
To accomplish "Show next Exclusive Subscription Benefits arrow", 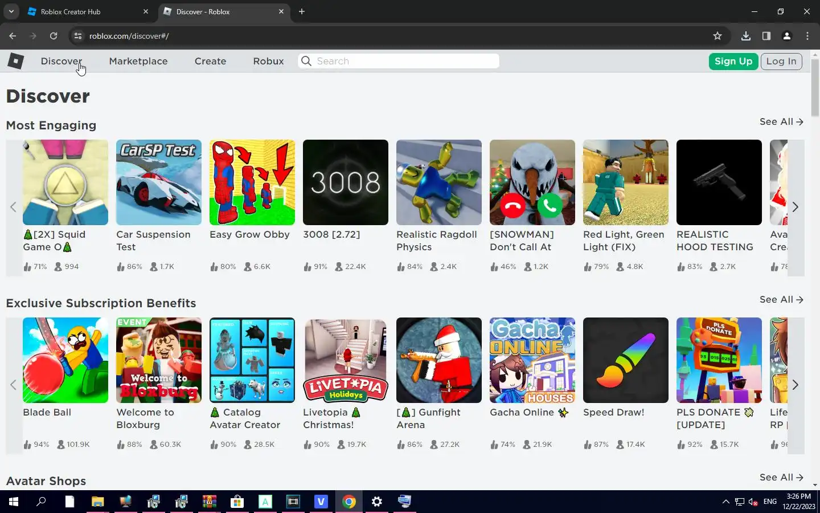I will [x=796, y=385].
